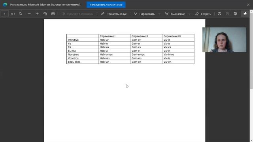
Task: Click the Com-es cell
Action: click(146, 47)
